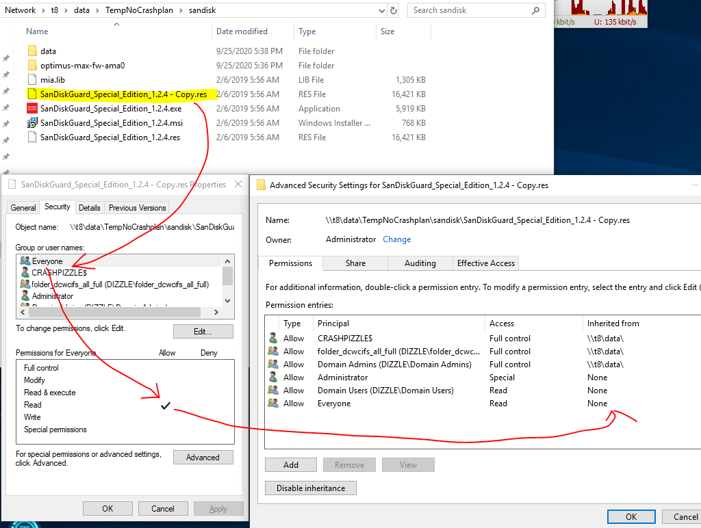Screen dimensions: 701x528
Task: Click the Disable inheritance button
Action: (x=311, y=488)
